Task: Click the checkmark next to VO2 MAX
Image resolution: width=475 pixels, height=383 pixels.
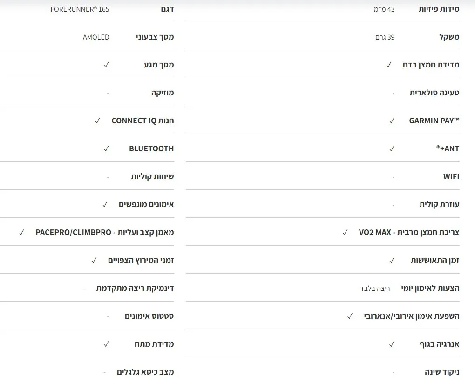Action: [x=345, y=232]
